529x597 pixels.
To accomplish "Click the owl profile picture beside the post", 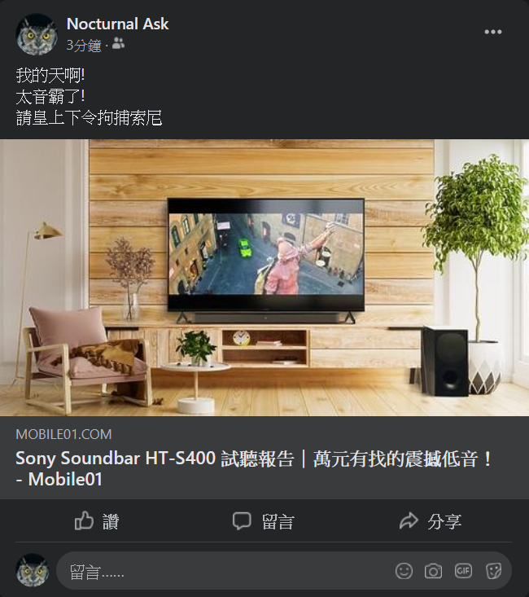I will [x=37, y=35].
